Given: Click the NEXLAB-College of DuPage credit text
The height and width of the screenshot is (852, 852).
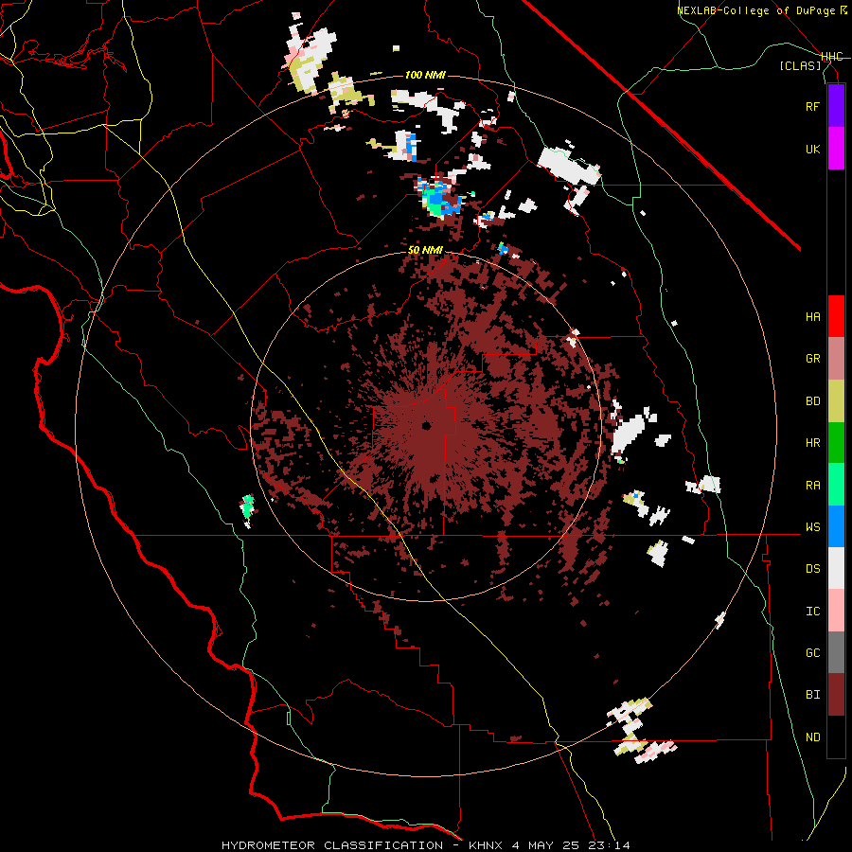Looking at the screenshot, I should click(x=763, y=10).
